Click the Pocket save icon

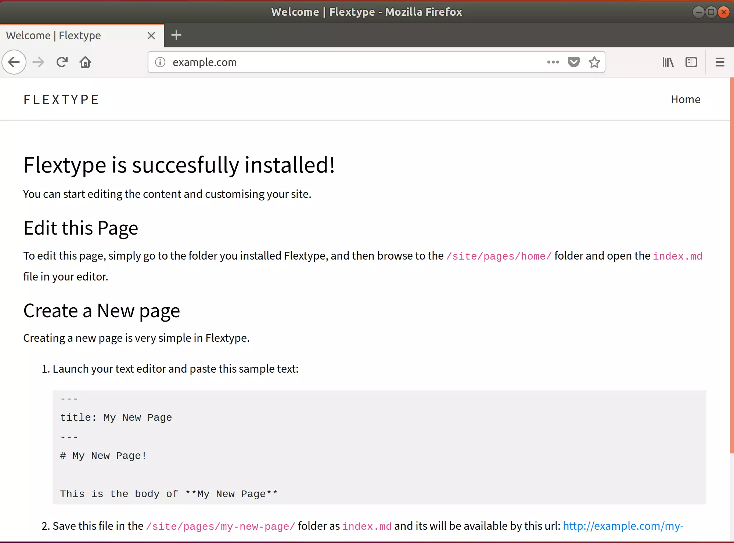pos(573,62)
